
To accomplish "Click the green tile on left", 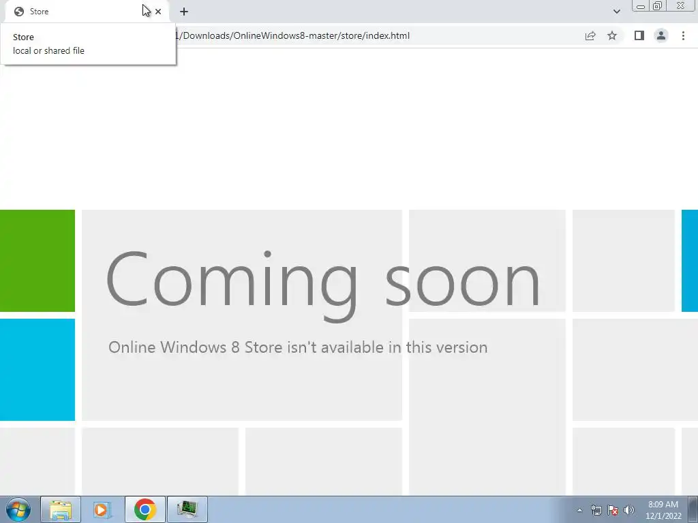I will [x=37, y=261].
